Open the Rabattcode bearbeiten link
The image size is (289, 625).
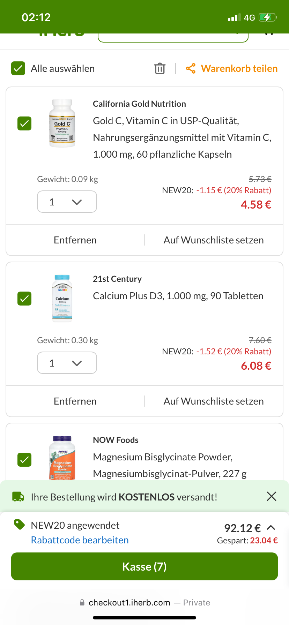pos(80,540)
